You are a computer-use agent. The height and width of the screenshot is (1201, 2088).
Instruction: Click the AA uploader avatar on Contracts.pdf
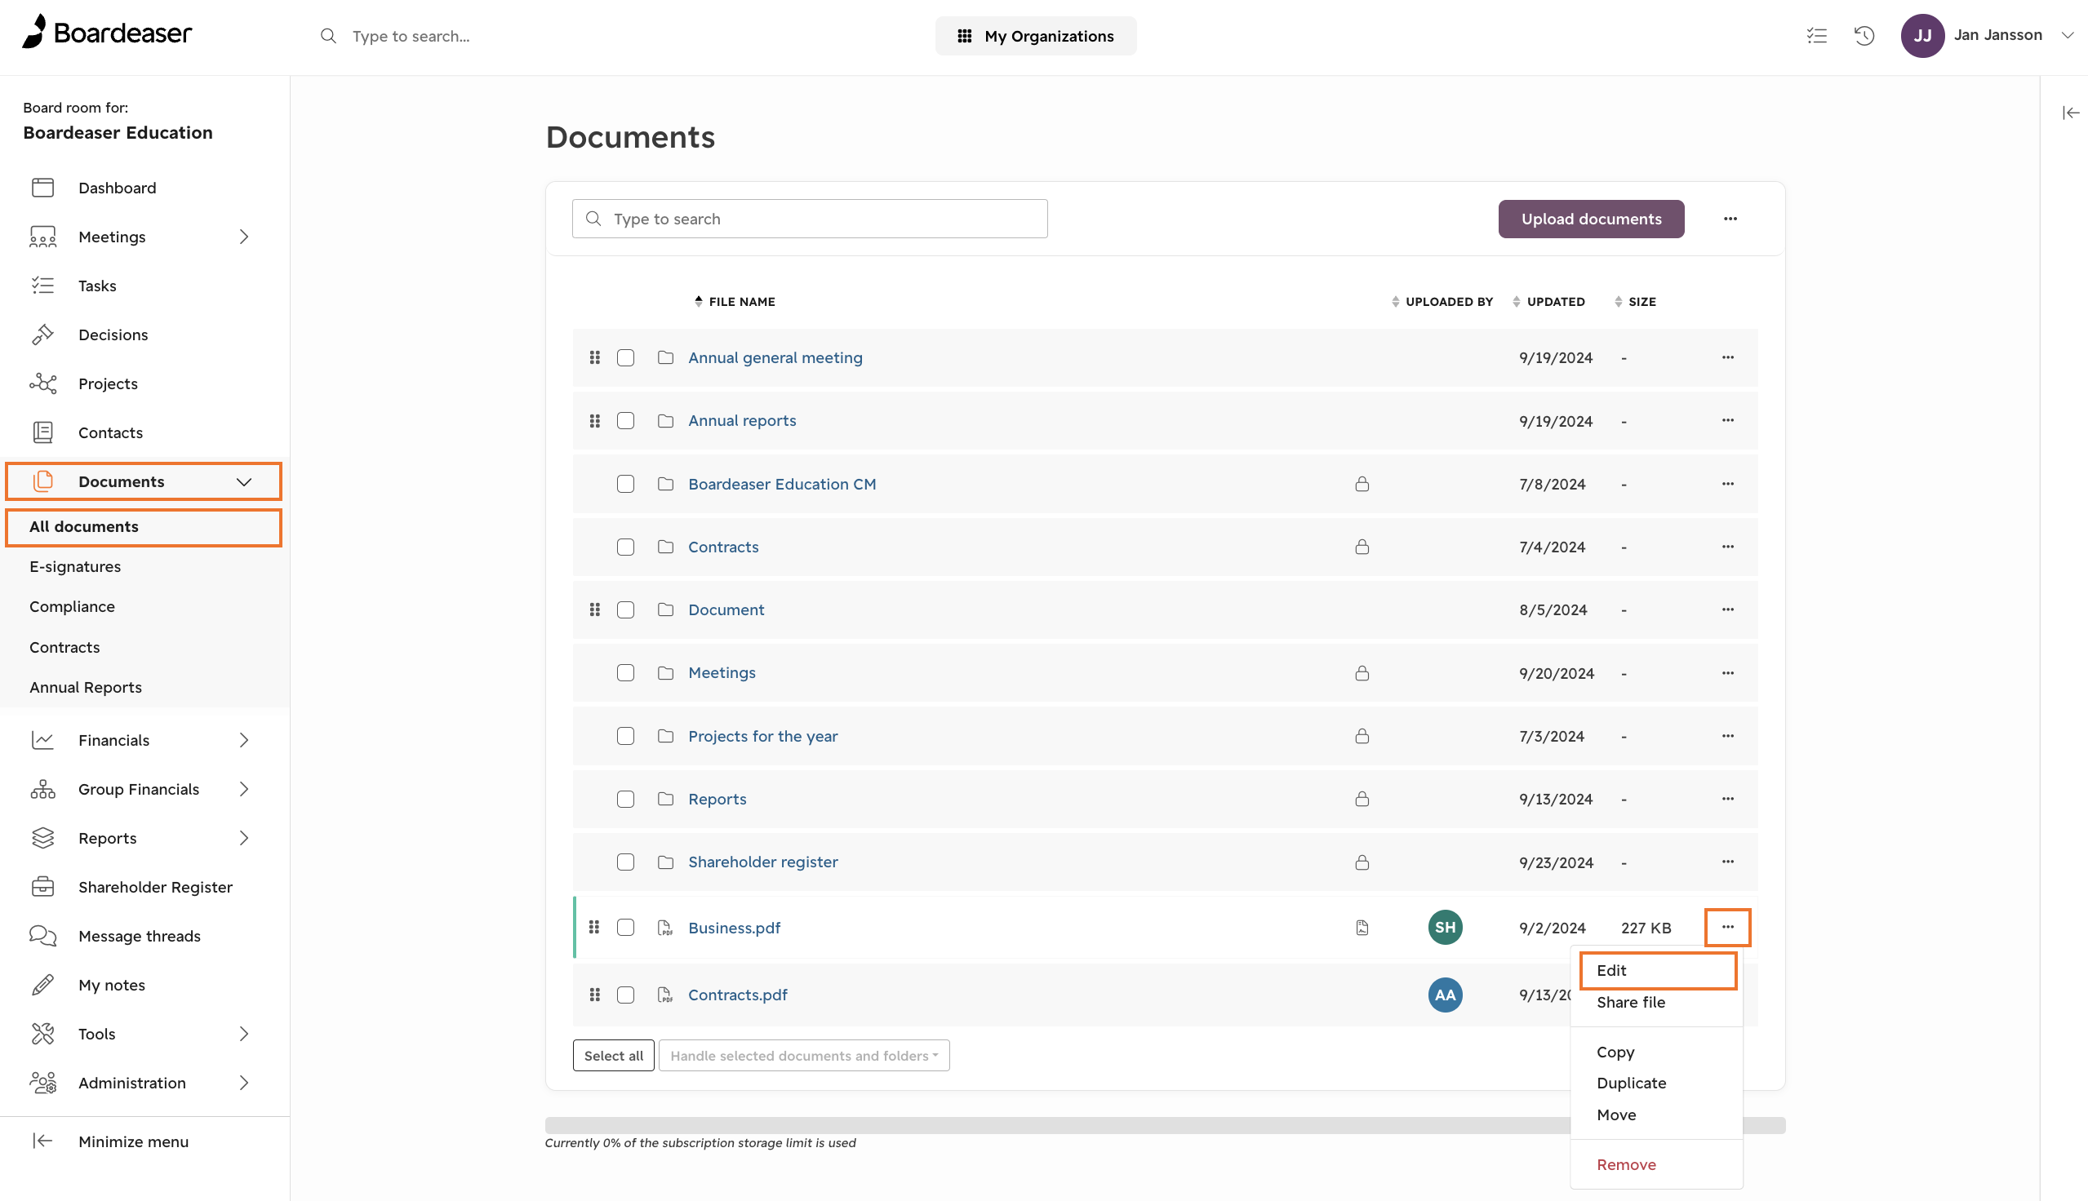click(x=1445, y=995)
